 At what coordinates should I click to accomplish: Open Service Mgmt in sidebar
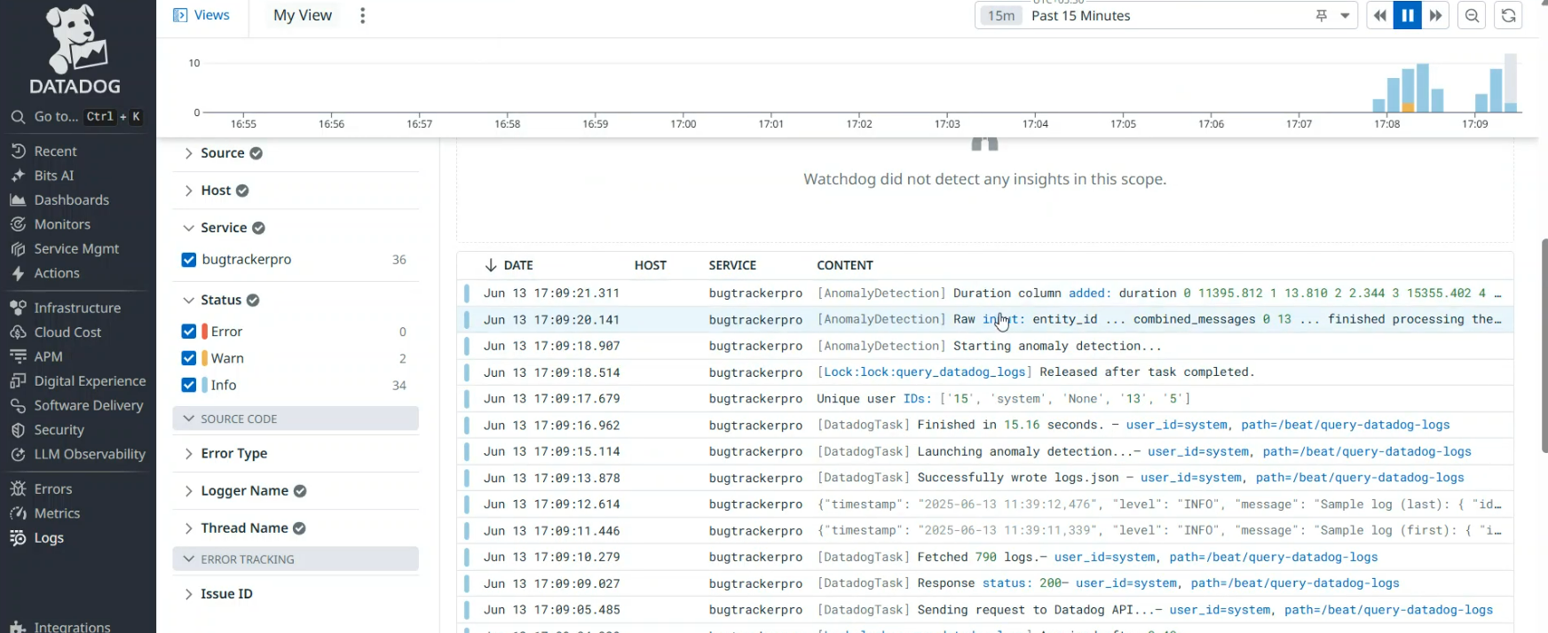76,249
